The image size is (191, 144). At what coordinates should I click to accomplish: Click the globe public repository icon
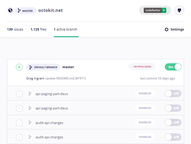pyautogui.click(x=10, y=10)
